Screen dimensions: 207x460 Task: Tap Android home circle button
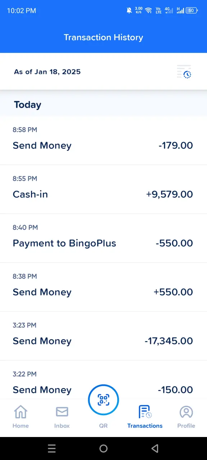tap(103, 448)
